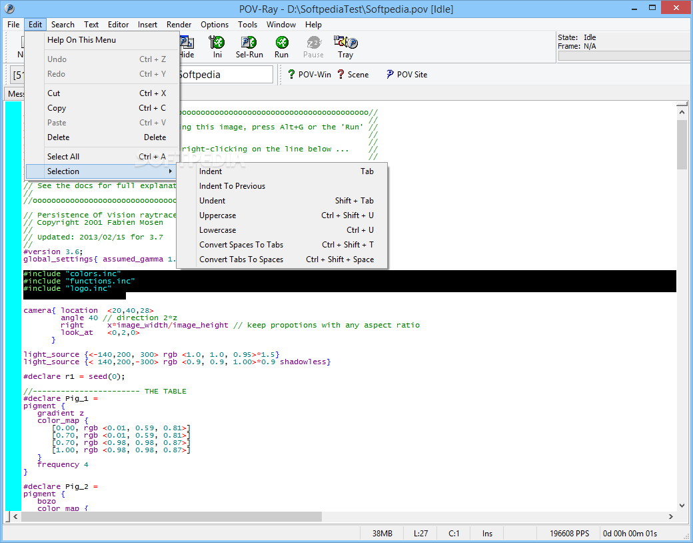Click the Paste entry
This screenshot has width=693, height=543.
102,123
